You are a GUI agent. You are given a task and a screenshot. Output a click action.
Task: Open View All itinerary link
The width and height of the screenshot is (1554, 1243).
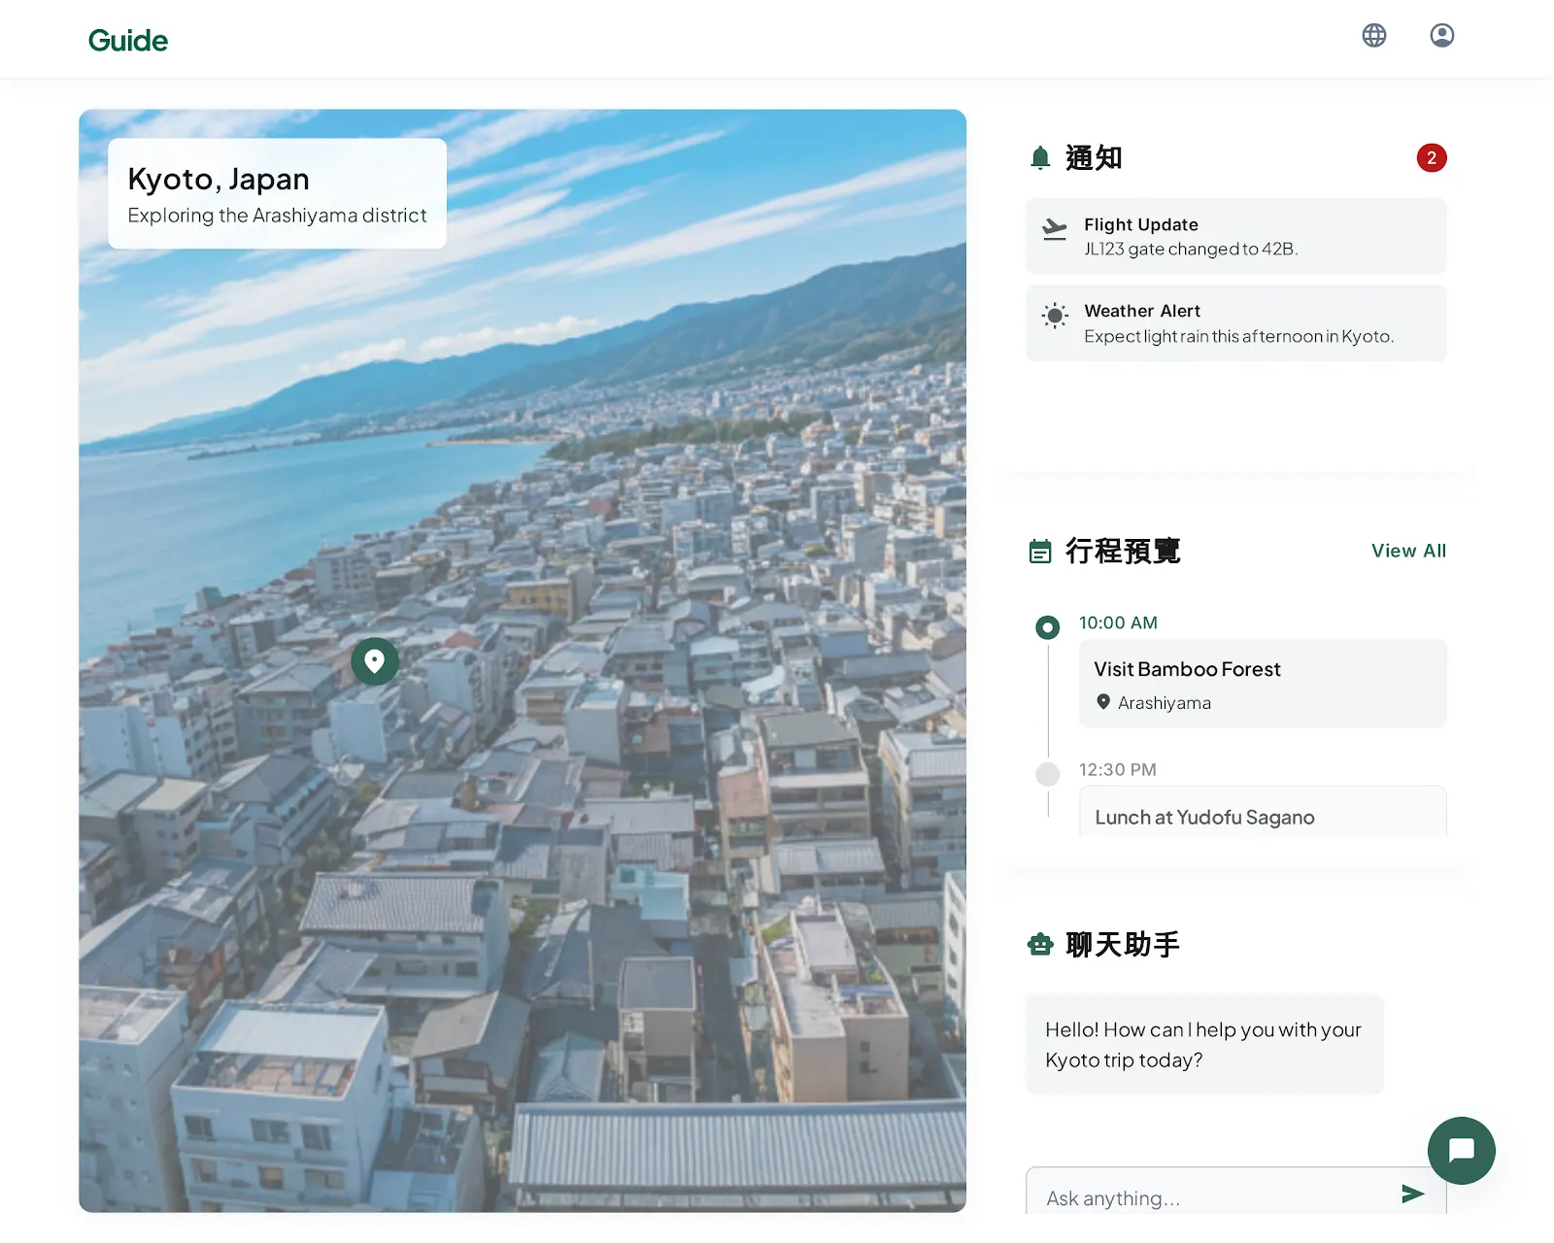1408,551
